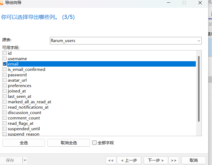212x165 pixels.
Task: Proceed with 下一步 button
Action: pyautogui.click(x=156, y=160)
